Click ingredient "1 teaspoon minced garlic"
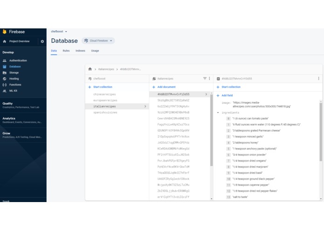The height and width of the screenshot is (230, 324). 248,136
